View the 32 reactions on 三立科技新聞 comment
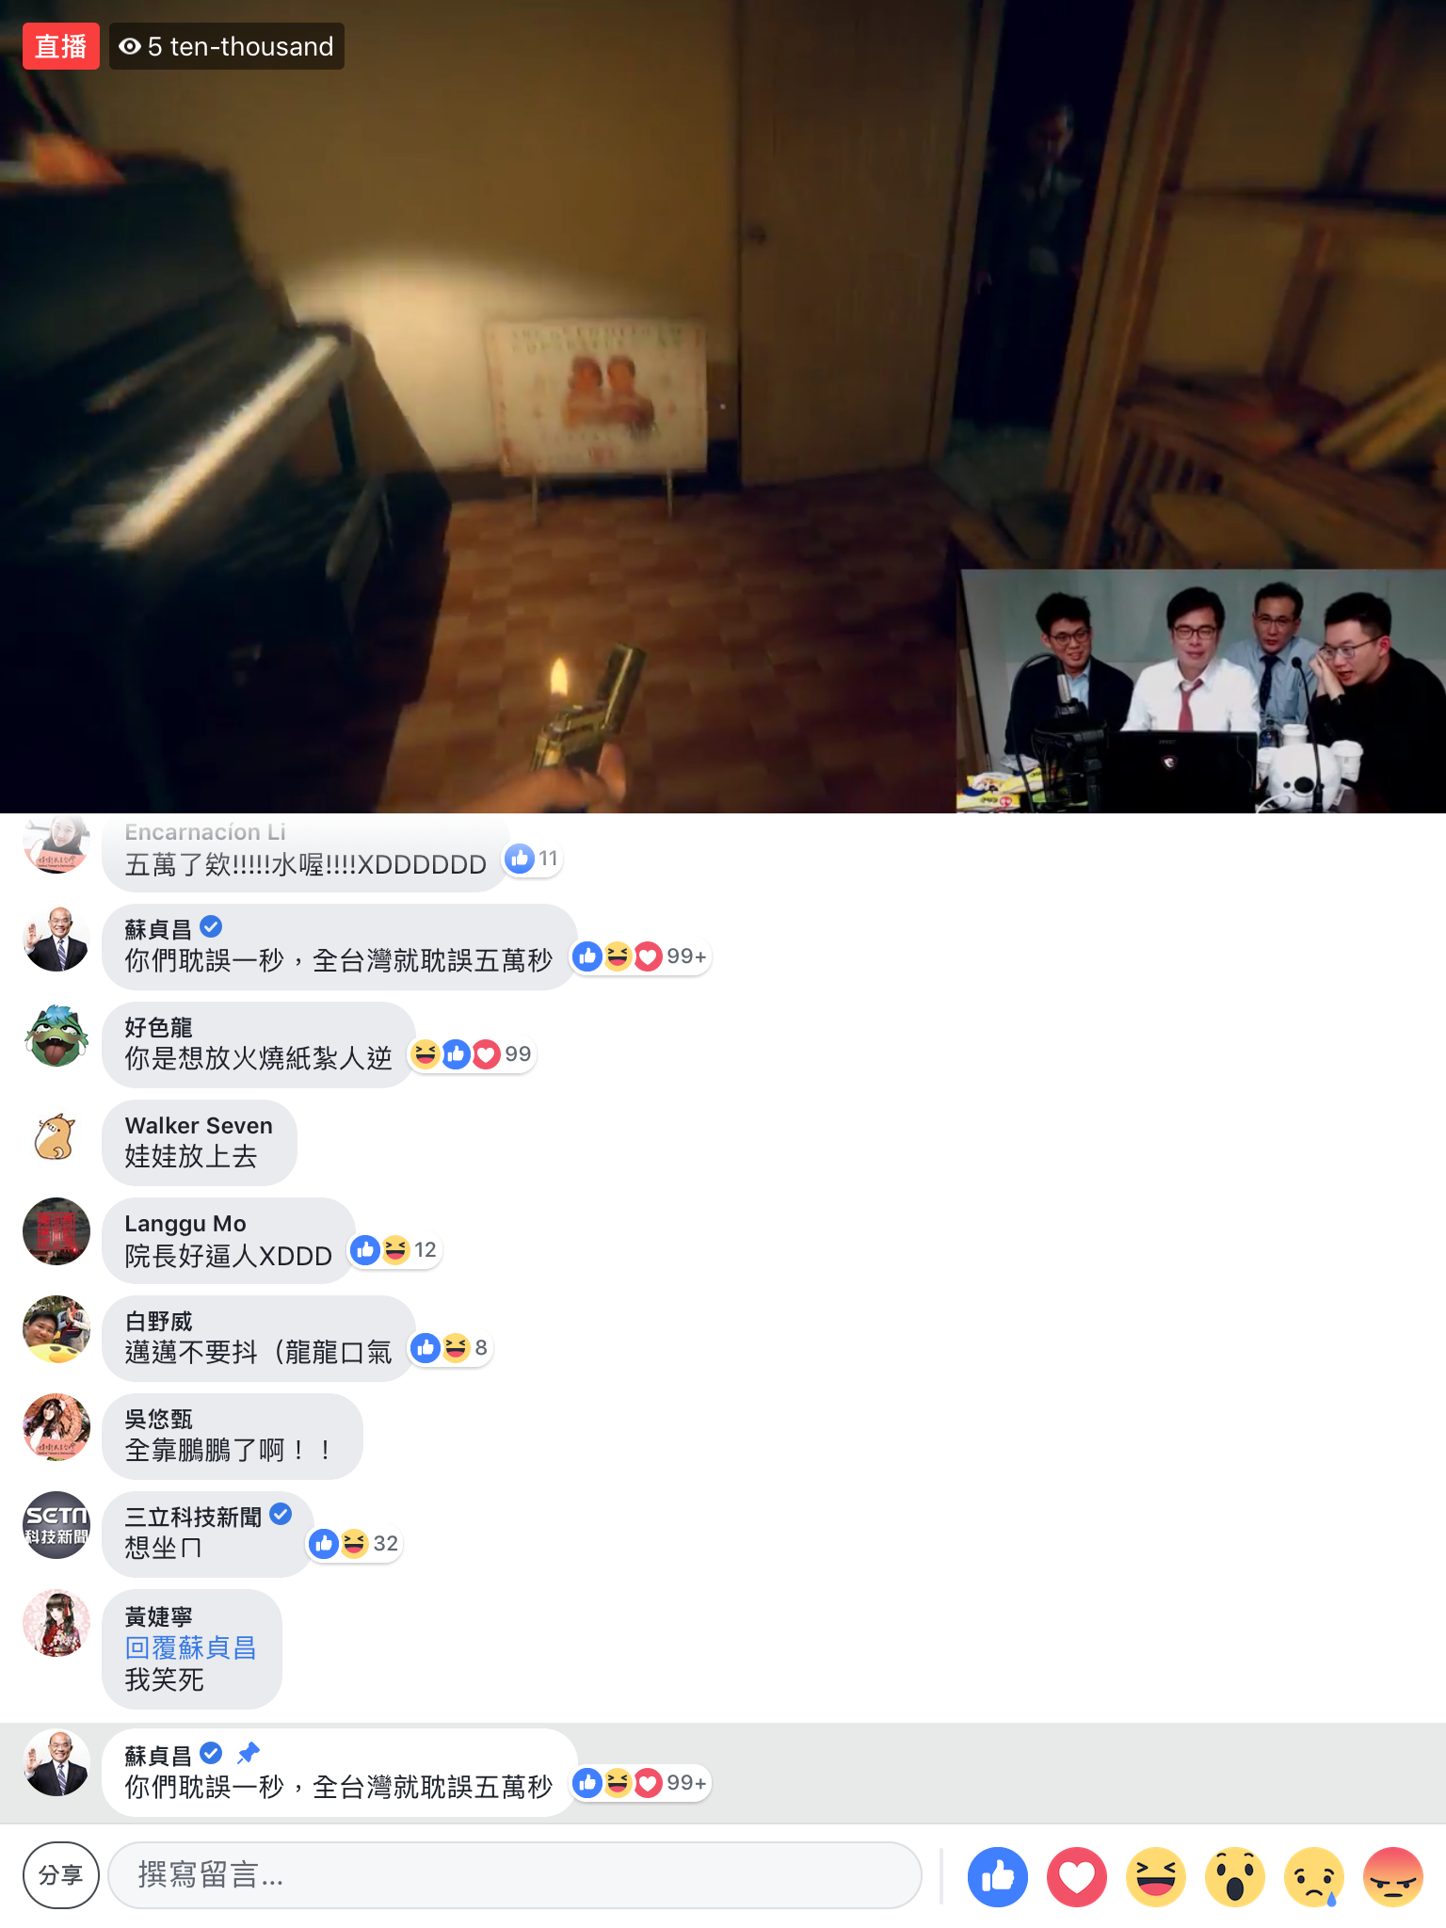Viewport: 1446px width, 1928px height. [355, 1544]
